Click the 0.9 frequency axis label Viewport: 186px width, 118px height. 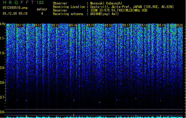[x=2, y=68]
